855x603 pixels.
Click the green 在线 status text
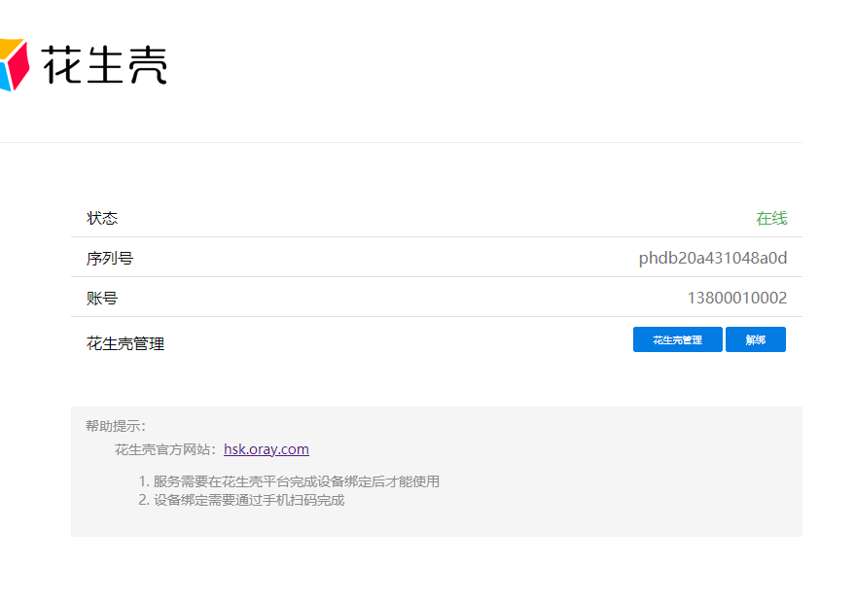point(771,219)
